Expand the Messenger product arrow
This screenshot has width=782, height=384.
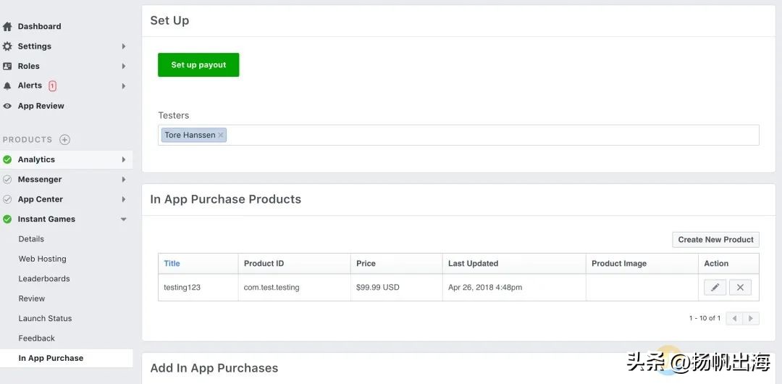124,180
